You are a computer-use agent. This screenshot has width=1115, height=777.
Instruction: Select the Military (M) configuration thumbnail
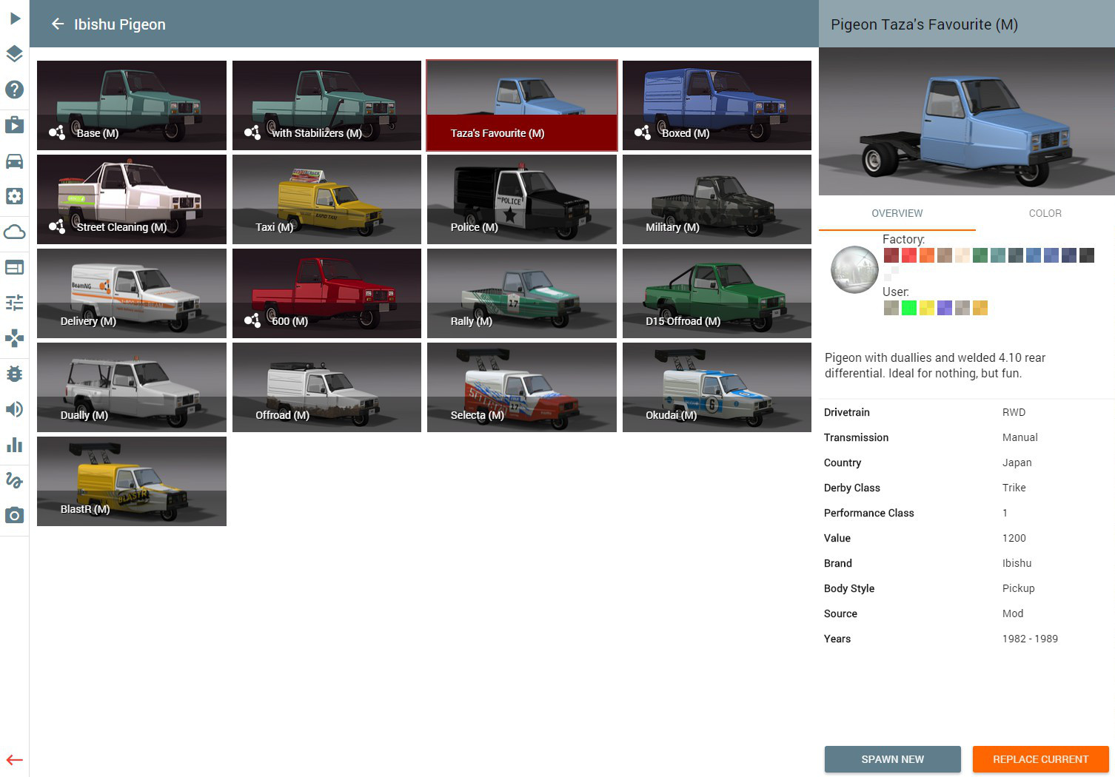[x=717, y=199]
